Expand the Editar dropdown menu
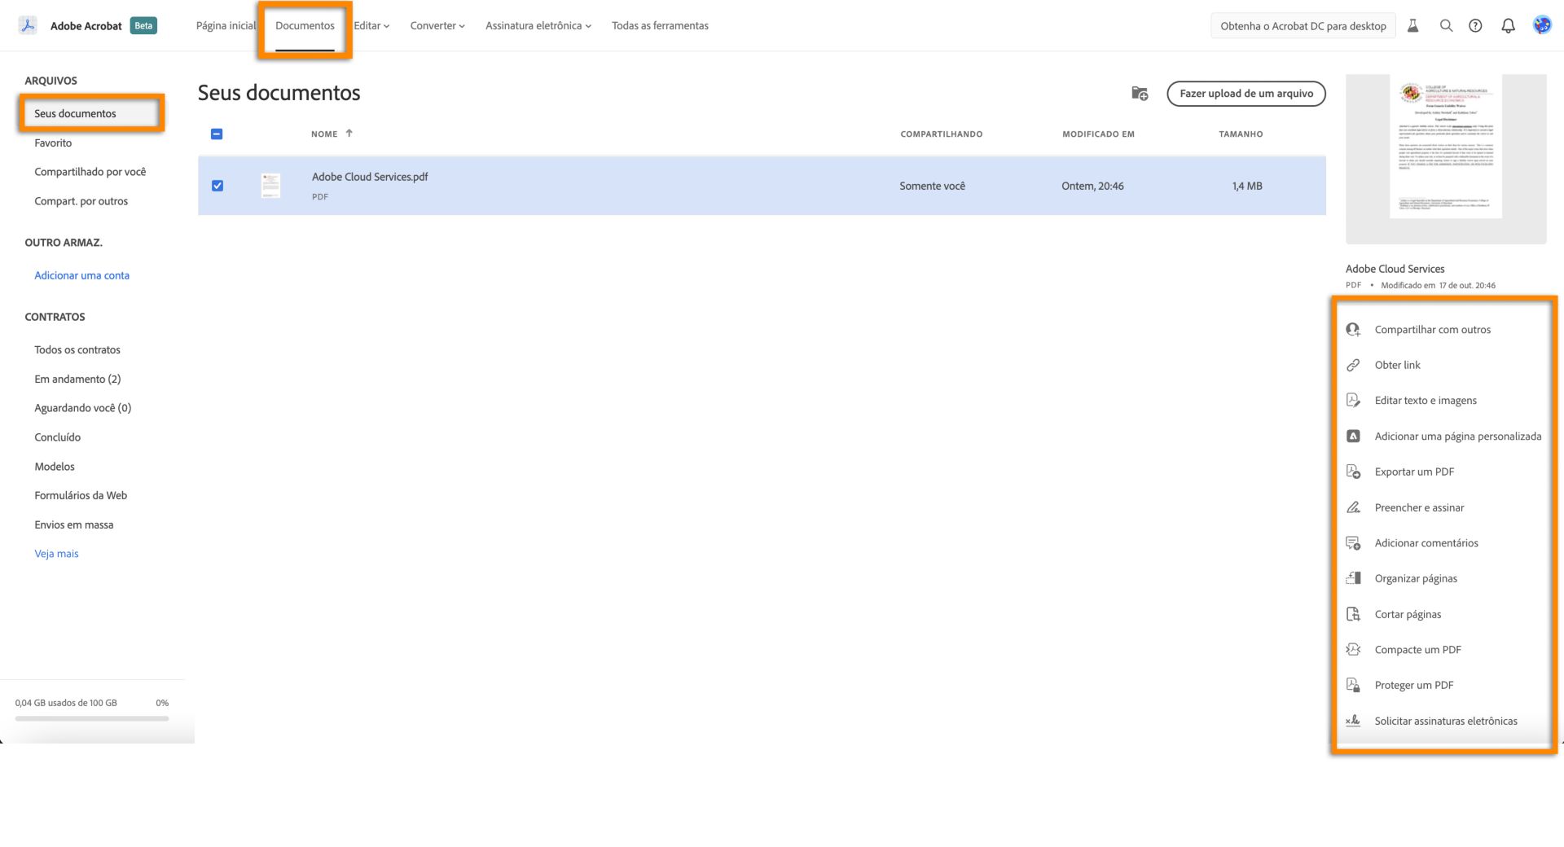Viewport: 1564px width, 847px height. click(371, 26)
